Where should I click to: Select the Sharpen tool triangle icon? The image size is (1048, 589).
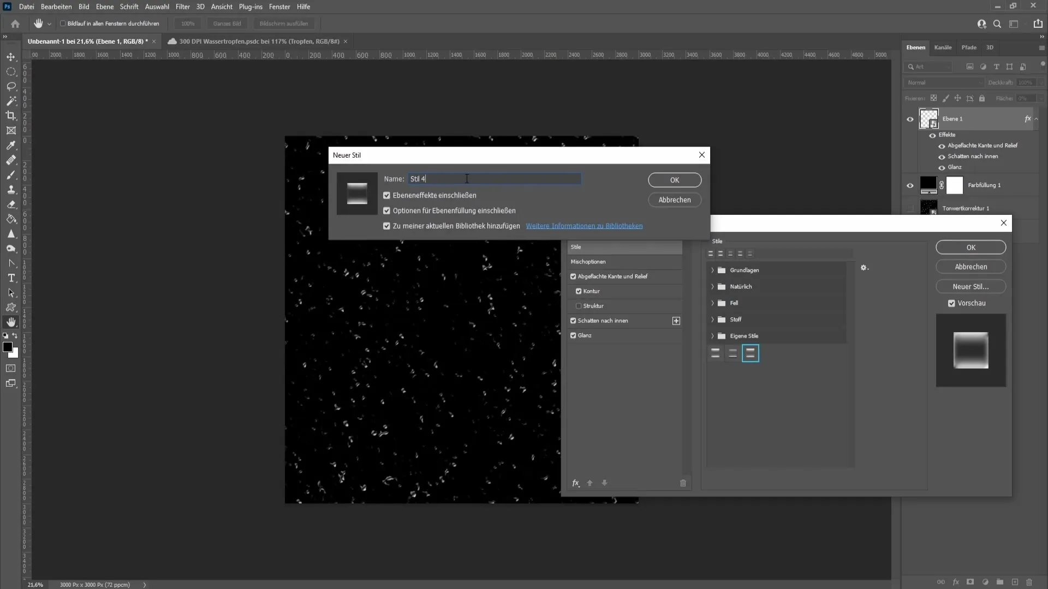coord(11,234)
